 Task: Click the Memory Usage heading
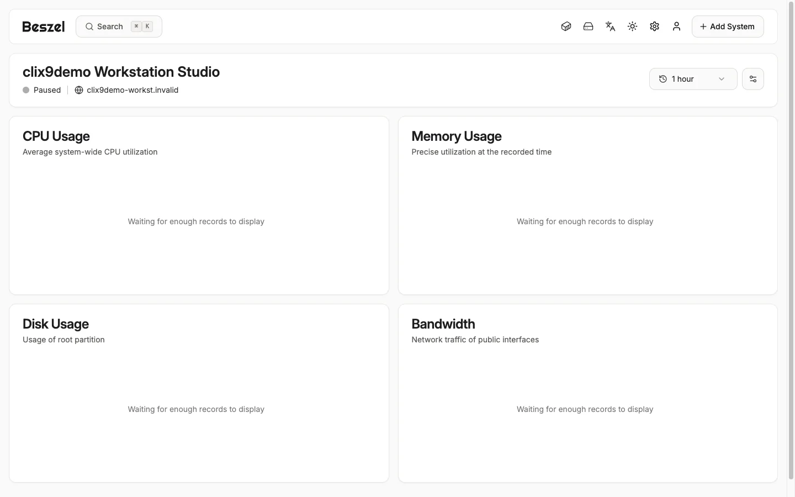point(457,136)
